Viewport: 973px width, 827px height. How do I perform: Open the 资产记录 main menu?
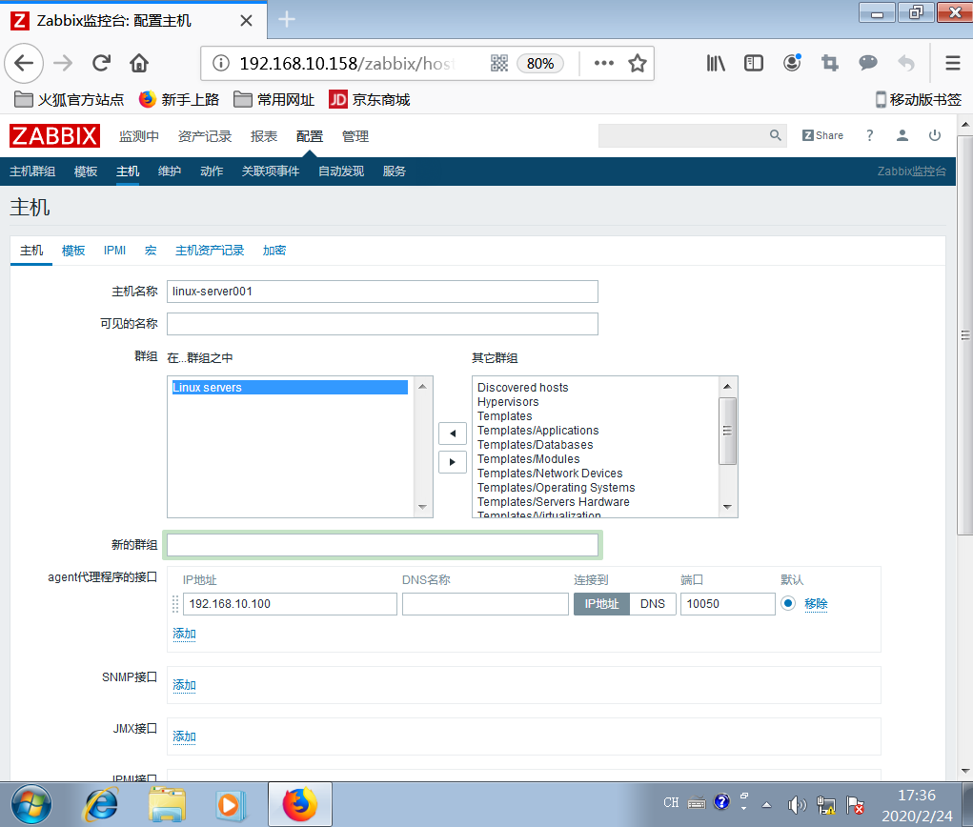(x=205, y=136)
